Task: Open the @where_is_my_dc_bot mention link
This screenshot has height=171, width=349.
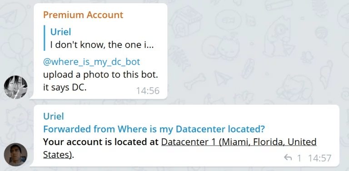Action: tap(91, 62)
